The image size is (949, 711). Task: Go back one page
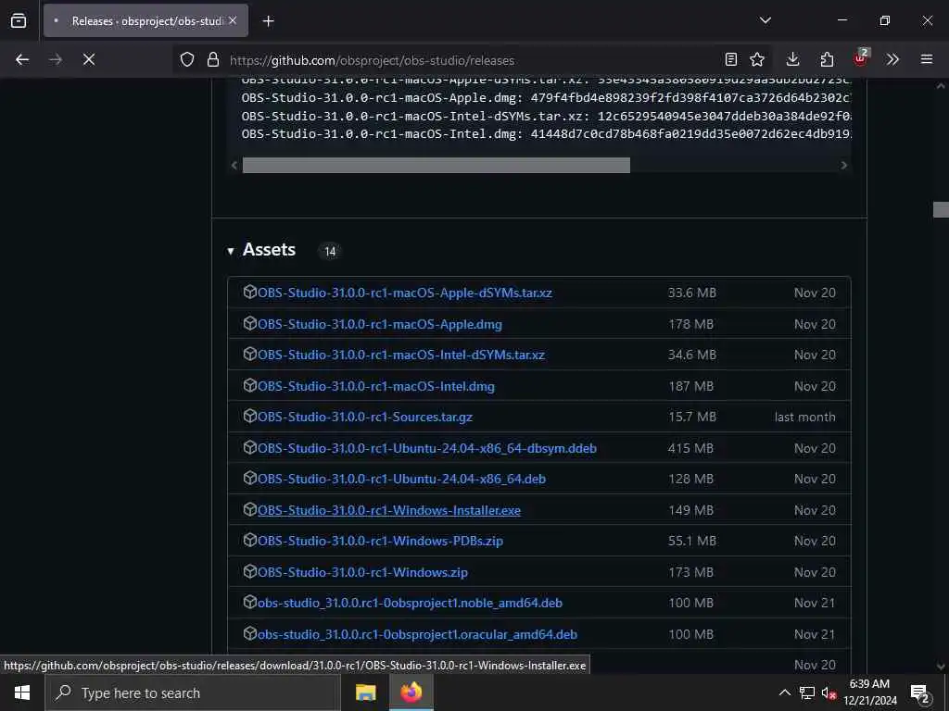click(22, 59)
